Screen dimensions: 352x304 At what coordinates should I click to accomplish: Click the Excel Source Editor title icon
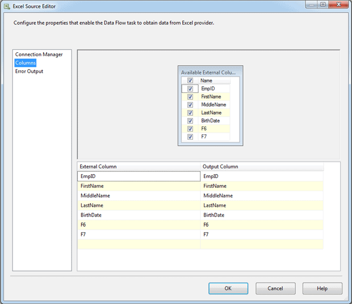click(7, 6)
